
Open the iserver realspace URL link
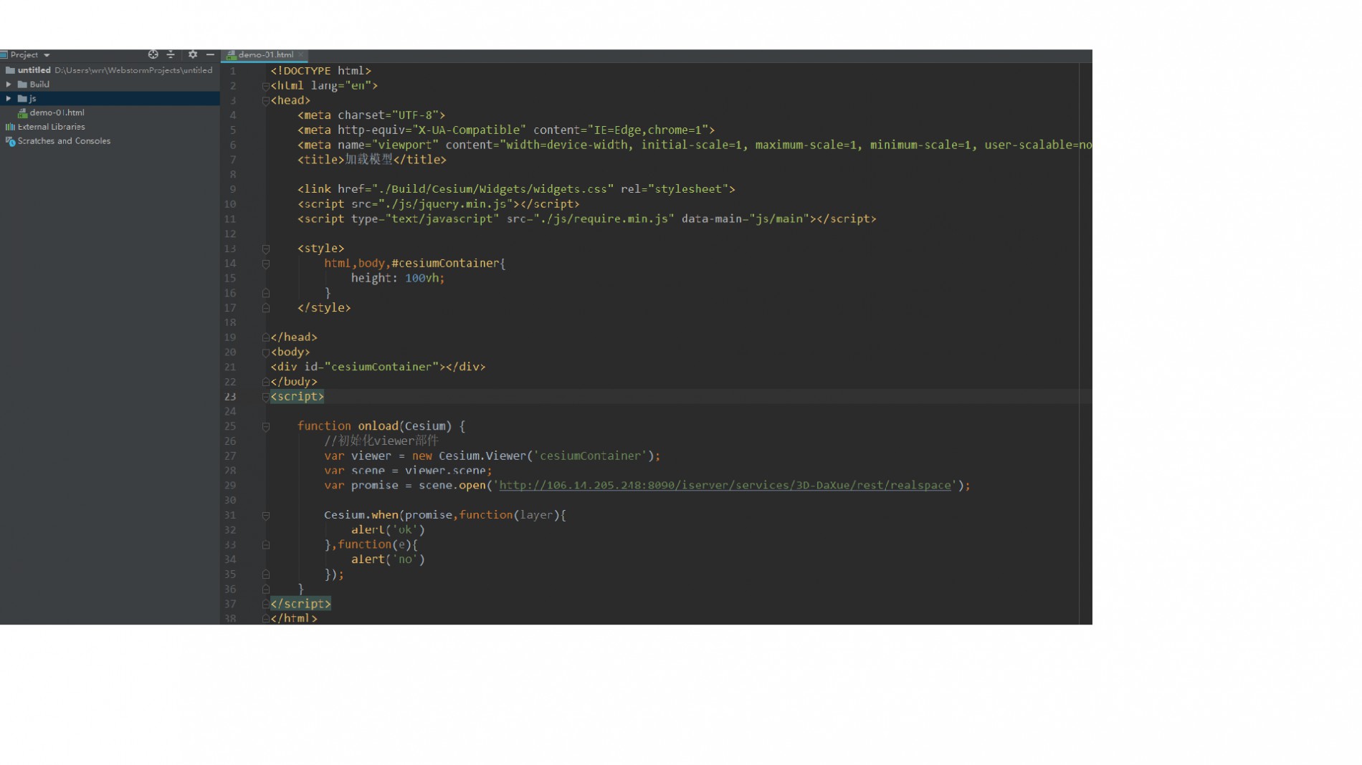click(725, 486)
